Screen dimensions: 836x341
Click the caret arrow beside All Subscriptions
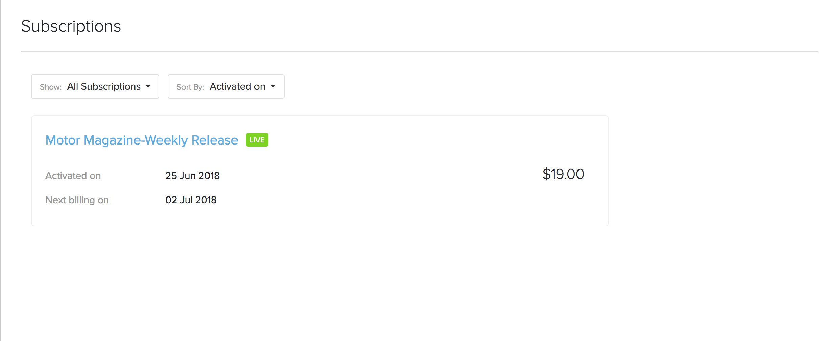tap(148, 86)
